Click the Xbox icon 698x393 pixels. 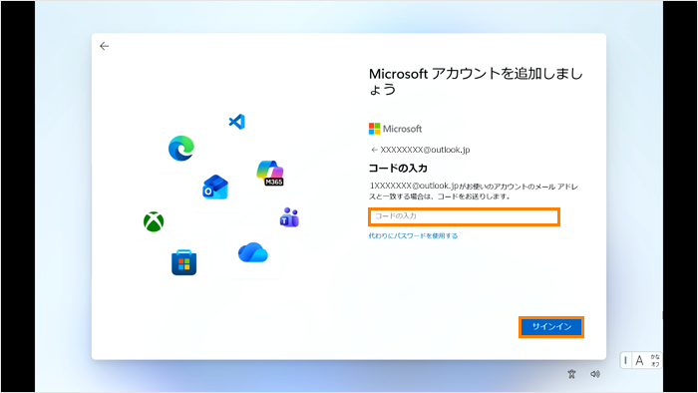point(154,221)
